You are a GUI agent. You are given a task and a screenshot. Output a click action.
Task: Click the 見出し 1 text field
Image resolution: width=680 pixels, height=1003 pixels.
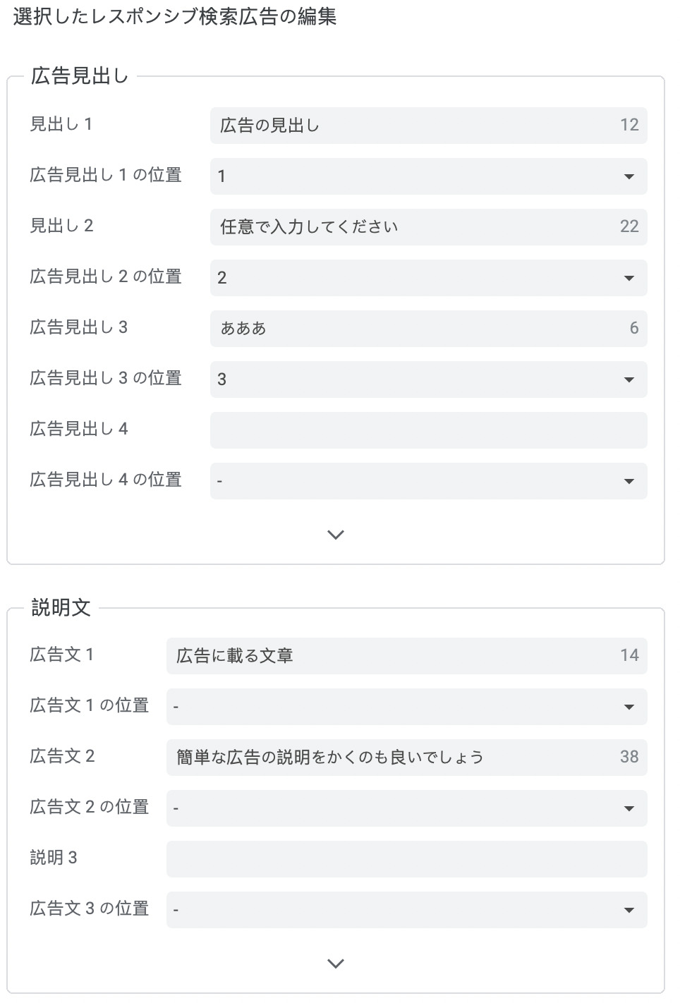tap(416, 126)
